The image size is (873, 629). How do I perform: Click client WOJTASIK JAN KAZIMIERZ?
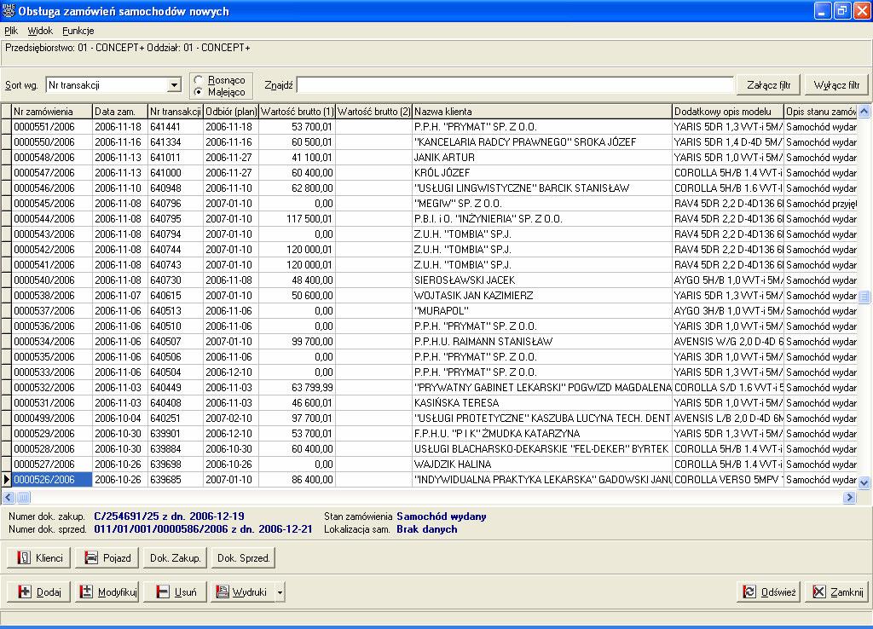[x=473, y=296]
